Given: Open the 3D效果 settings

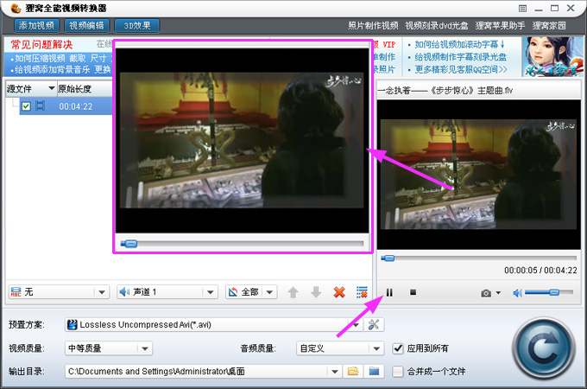Looking at the screenshot, I should click(x=137, y=25).
